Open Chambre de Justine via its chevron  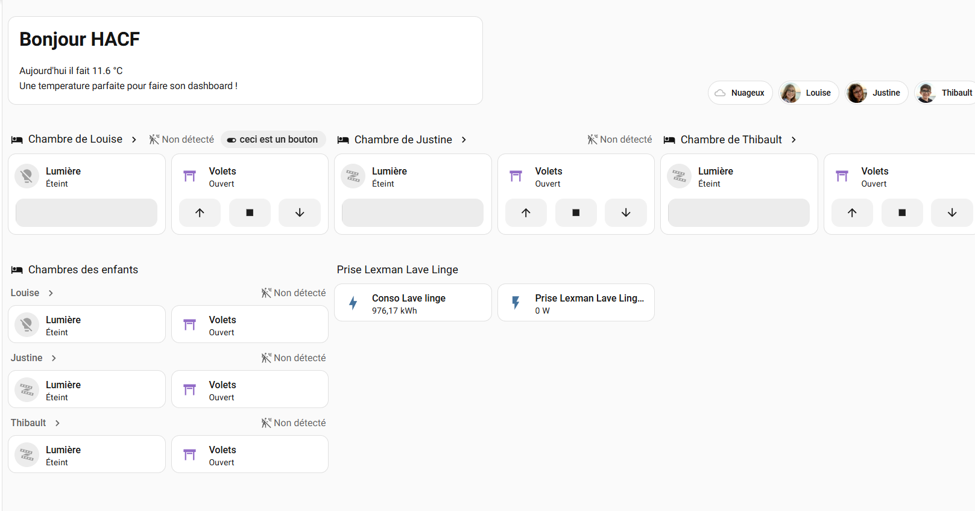click(x=464, y=140)
